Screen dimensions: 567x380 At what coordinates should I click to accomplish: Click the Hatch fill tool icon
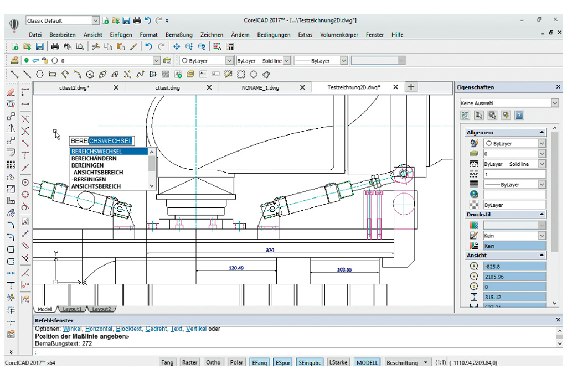pos(166,74)
